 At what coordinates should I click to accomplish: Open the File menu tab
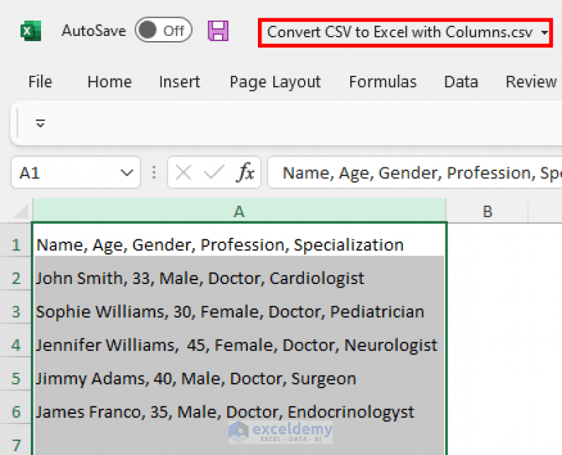tap(40, 81)
